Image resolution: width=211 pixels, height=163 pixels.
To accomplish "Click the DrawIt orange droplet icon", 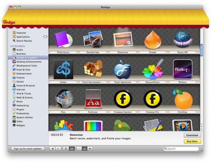I will click(x=153, y=40).
